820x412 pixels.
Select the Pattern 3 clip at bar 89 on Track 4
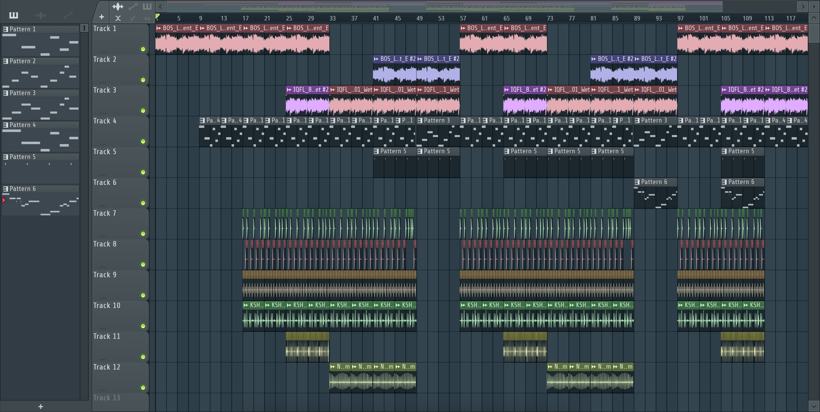(655, 132)
